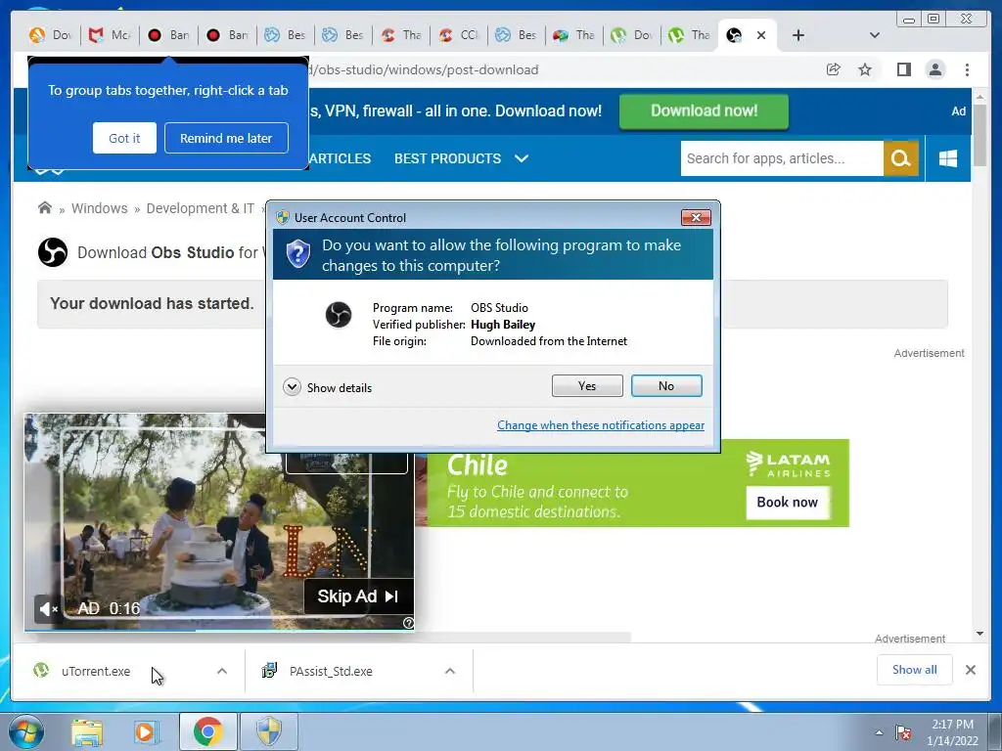1002x751 pixels.
Task: Open Change when these notifications appear link
Action: (x=601, y=425)
